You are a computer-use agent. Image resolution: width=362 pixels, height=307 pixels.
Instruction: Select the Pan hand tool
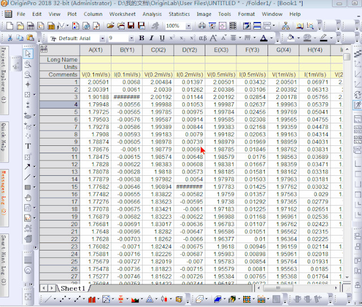coord(28,197)
